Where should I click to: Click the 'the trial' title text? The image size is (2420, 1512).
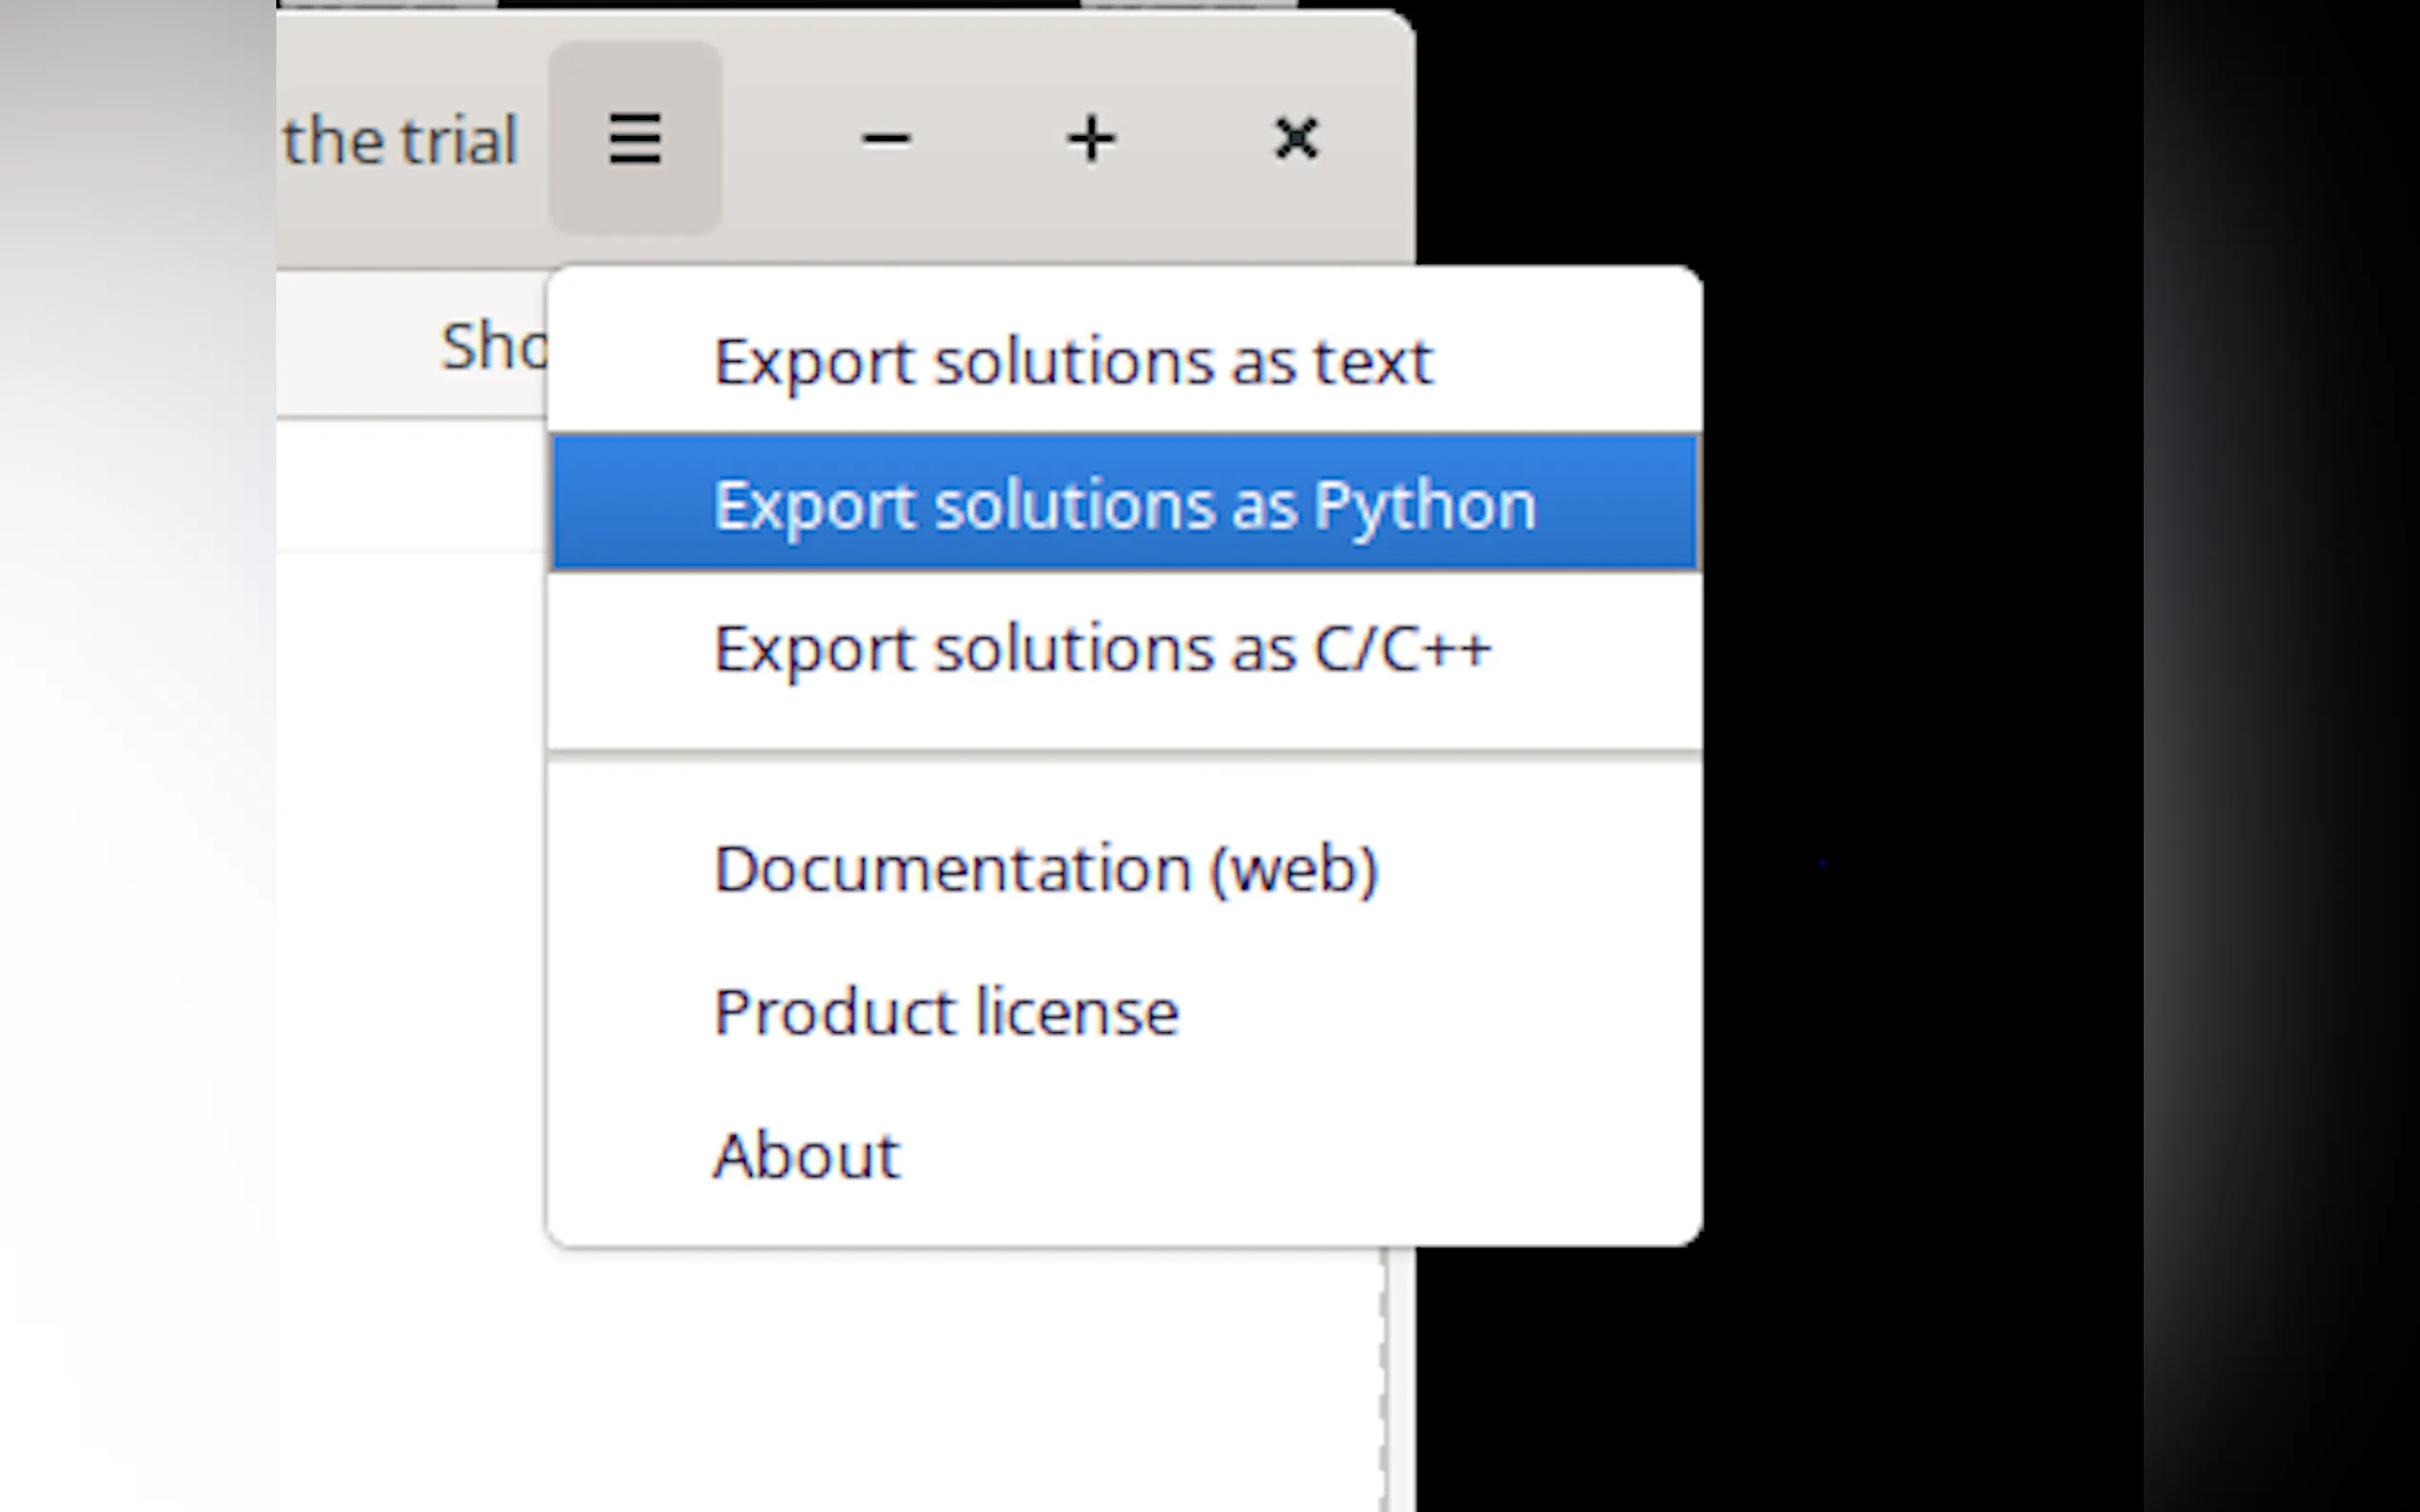tap(400, 140)
